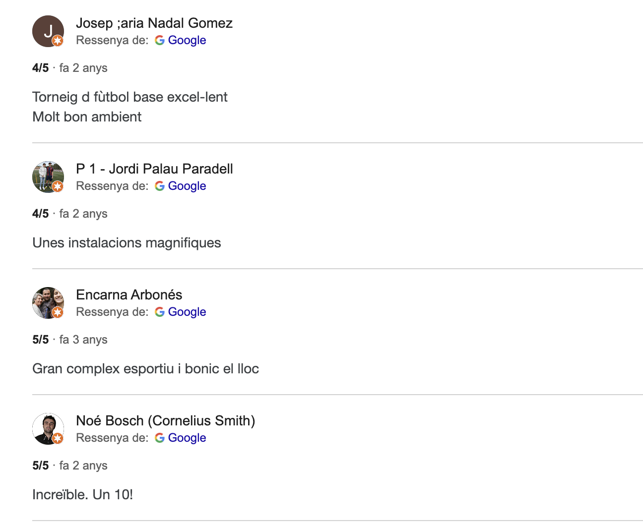
Task: Click the reviewer name "Josep ;aria Nadal Gomez"
Action: point(154,23)
